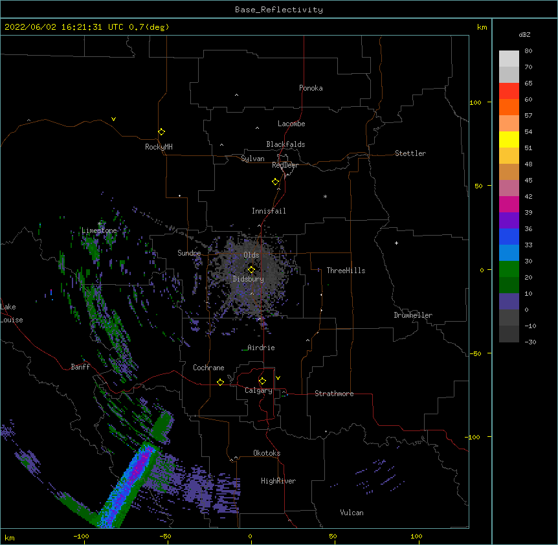The image size is (558, 545).
Task: Select the Drumheller town label
Action: point(413,315)
